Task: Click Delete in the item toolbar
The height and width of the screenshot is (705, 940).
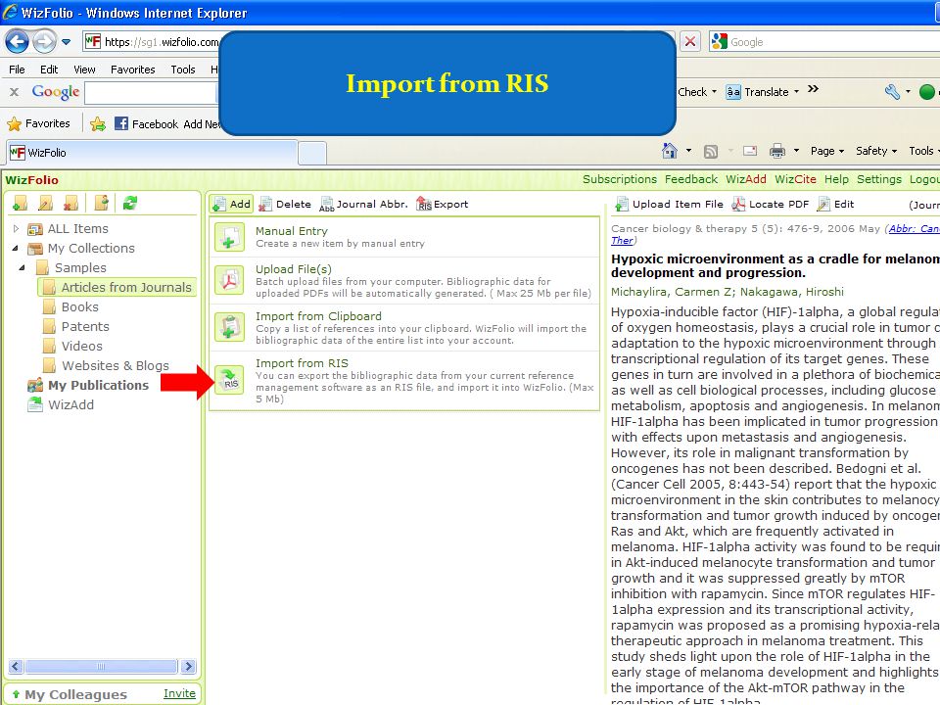Action: (x=285, y=204)
